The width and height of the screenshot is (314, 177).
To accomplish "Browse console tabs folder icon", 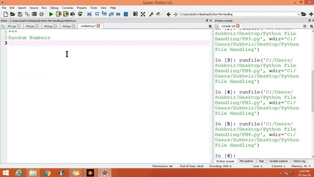I will tap(216, 26).
